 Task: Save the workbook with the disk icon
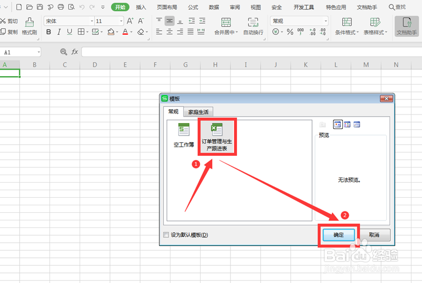point(40,7)
